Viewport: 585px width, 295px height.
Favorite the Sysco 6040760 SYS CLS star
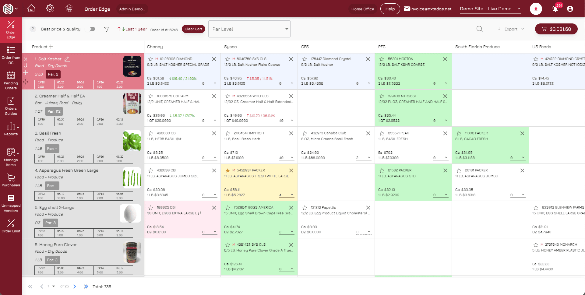[228, 59]
